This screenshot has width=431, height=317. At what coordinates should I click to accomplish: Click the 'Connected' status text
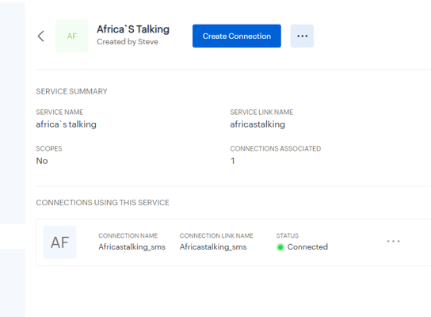click(307, 247)
